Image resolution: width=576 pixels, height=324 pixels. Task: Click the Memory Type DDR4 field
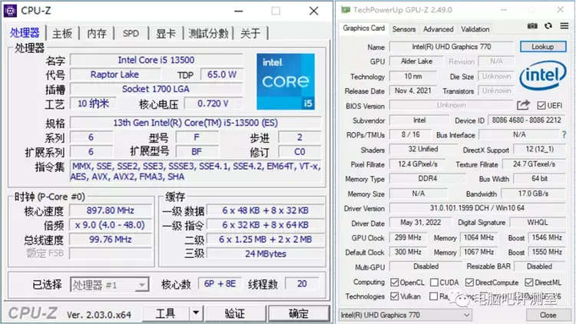(x=427, y=179)
